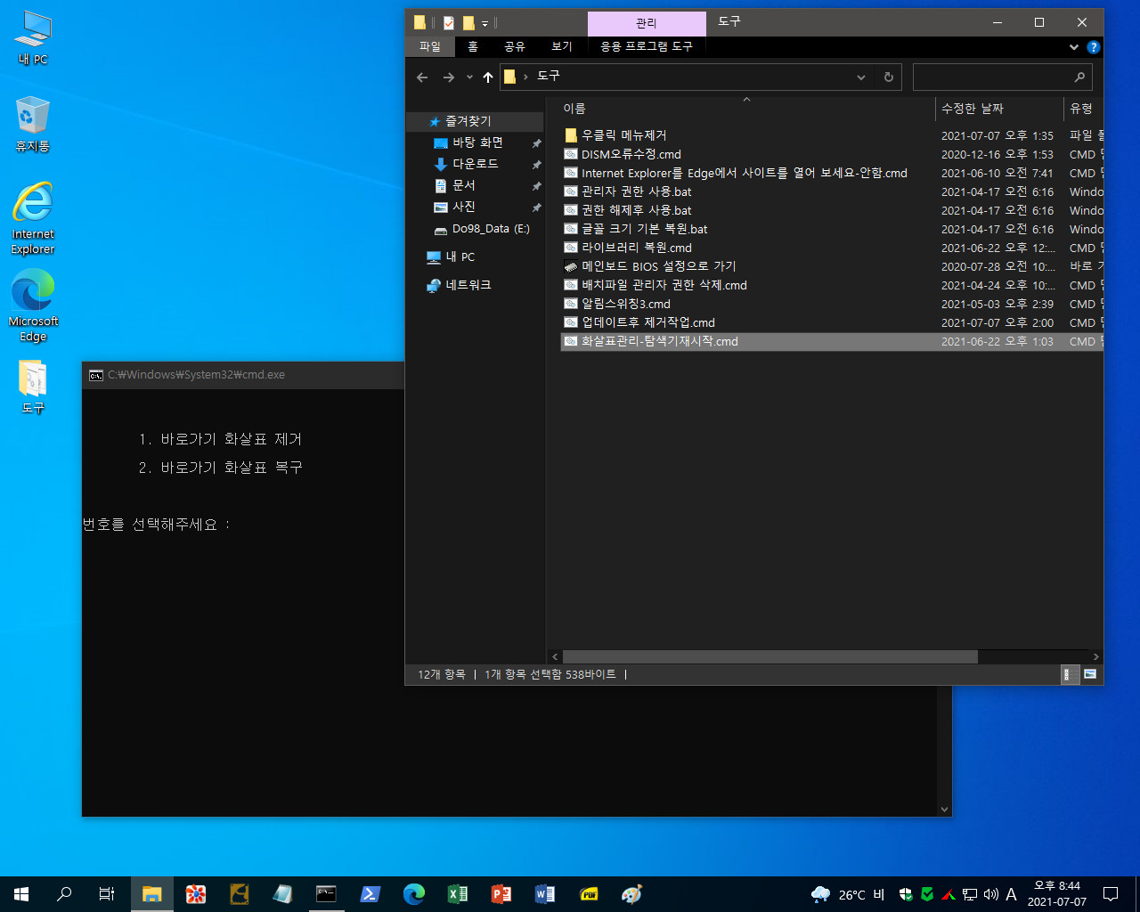Image resolution: width=1140 pixels, height=912 pixels.
Task: Launch Microsoft Edge desktop shortcut
Action: tap(33, 305)
